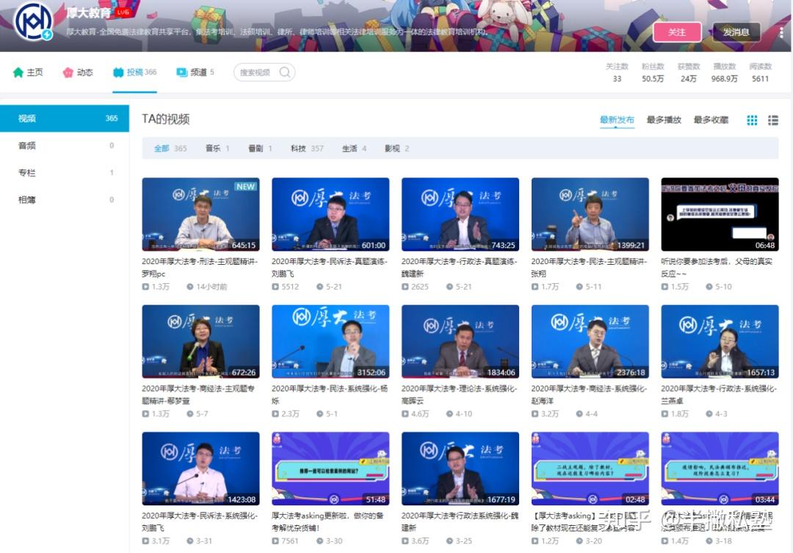Open the home icon next to 主页
This screenshot has width=793, height=553.
coord(18,72)
